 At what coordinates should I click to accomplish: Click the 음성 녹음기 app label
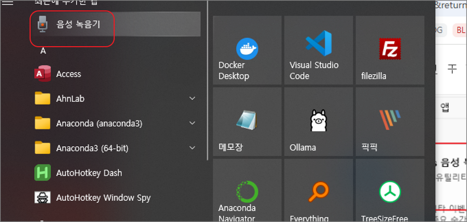point(78,24)
